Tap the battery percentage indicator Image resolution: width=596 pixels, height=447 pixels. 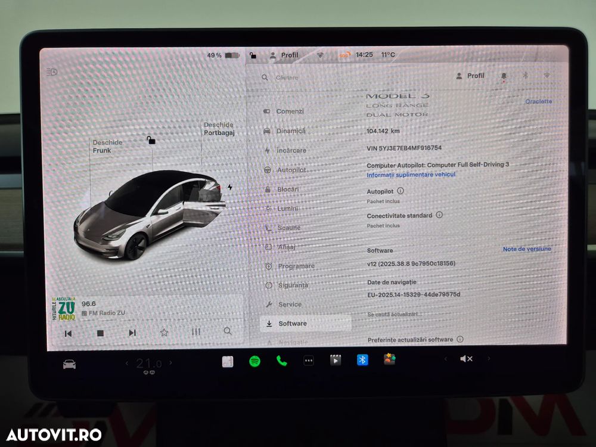click(223, 55)
